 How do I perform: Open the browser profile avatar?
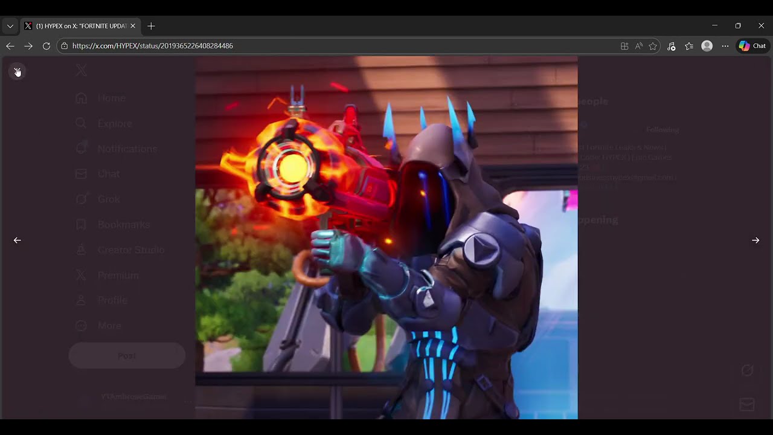707,46
